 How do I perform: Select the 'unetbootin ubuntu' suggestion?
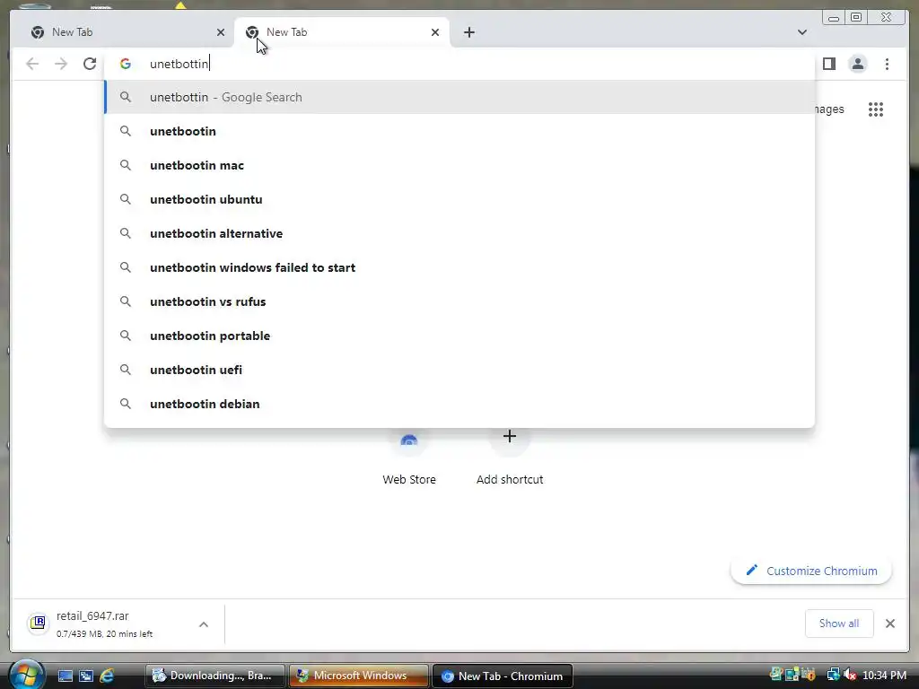(x=459, y=199)
